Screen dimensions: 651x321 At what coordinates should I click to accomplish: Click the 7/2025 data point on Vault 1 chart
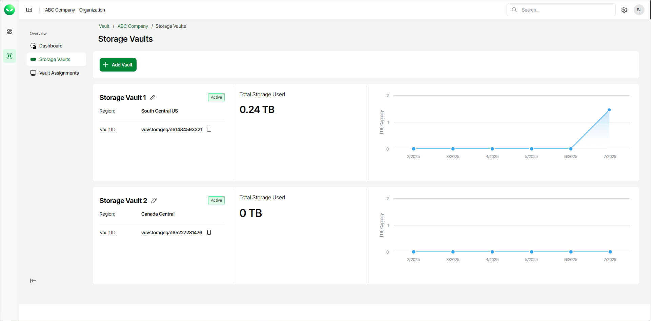[609, 110]
